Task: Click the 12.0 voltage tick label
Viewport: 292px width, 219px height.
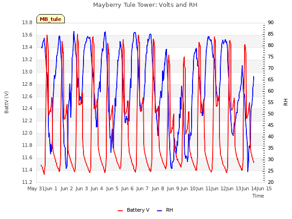Action: coord(27,133)
